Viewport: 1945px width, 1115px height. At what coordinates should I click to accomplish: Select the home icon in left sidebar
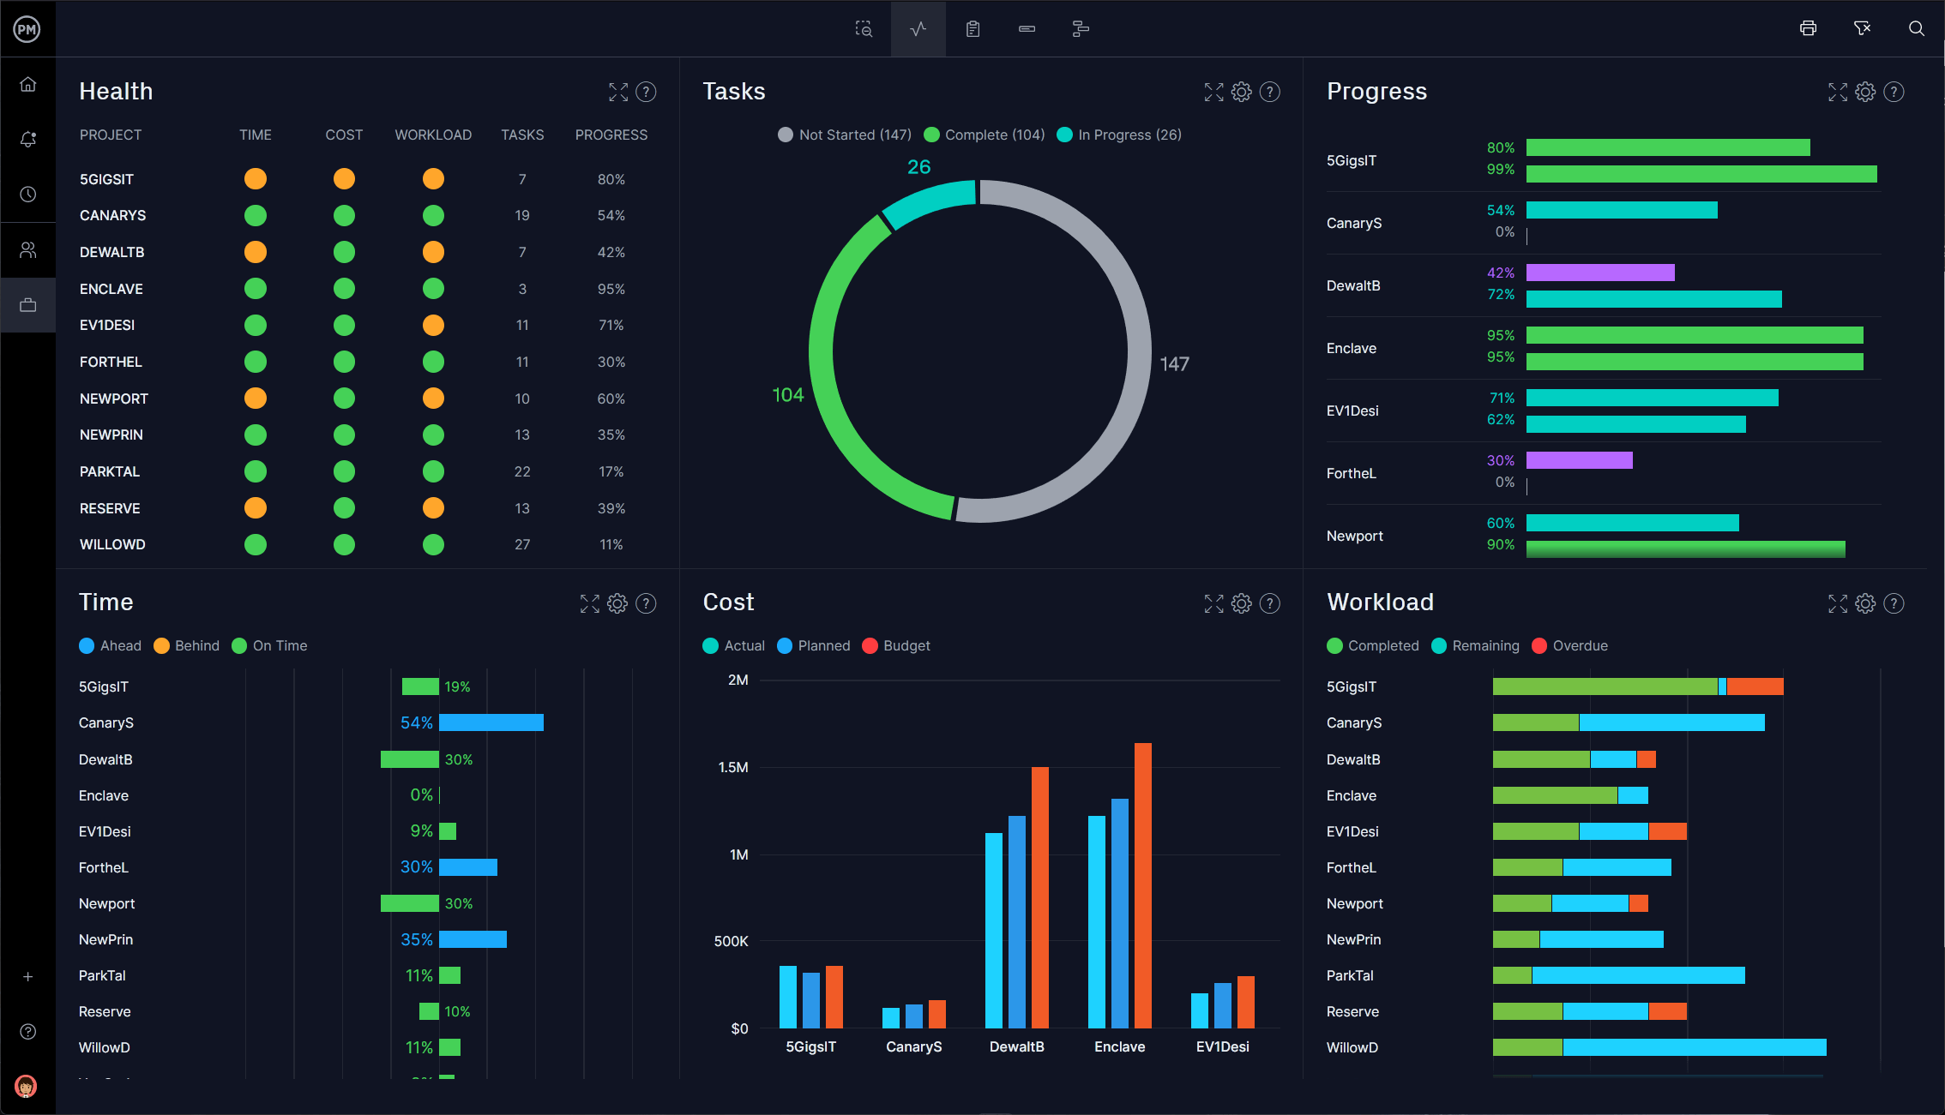[x=29, y=83]
